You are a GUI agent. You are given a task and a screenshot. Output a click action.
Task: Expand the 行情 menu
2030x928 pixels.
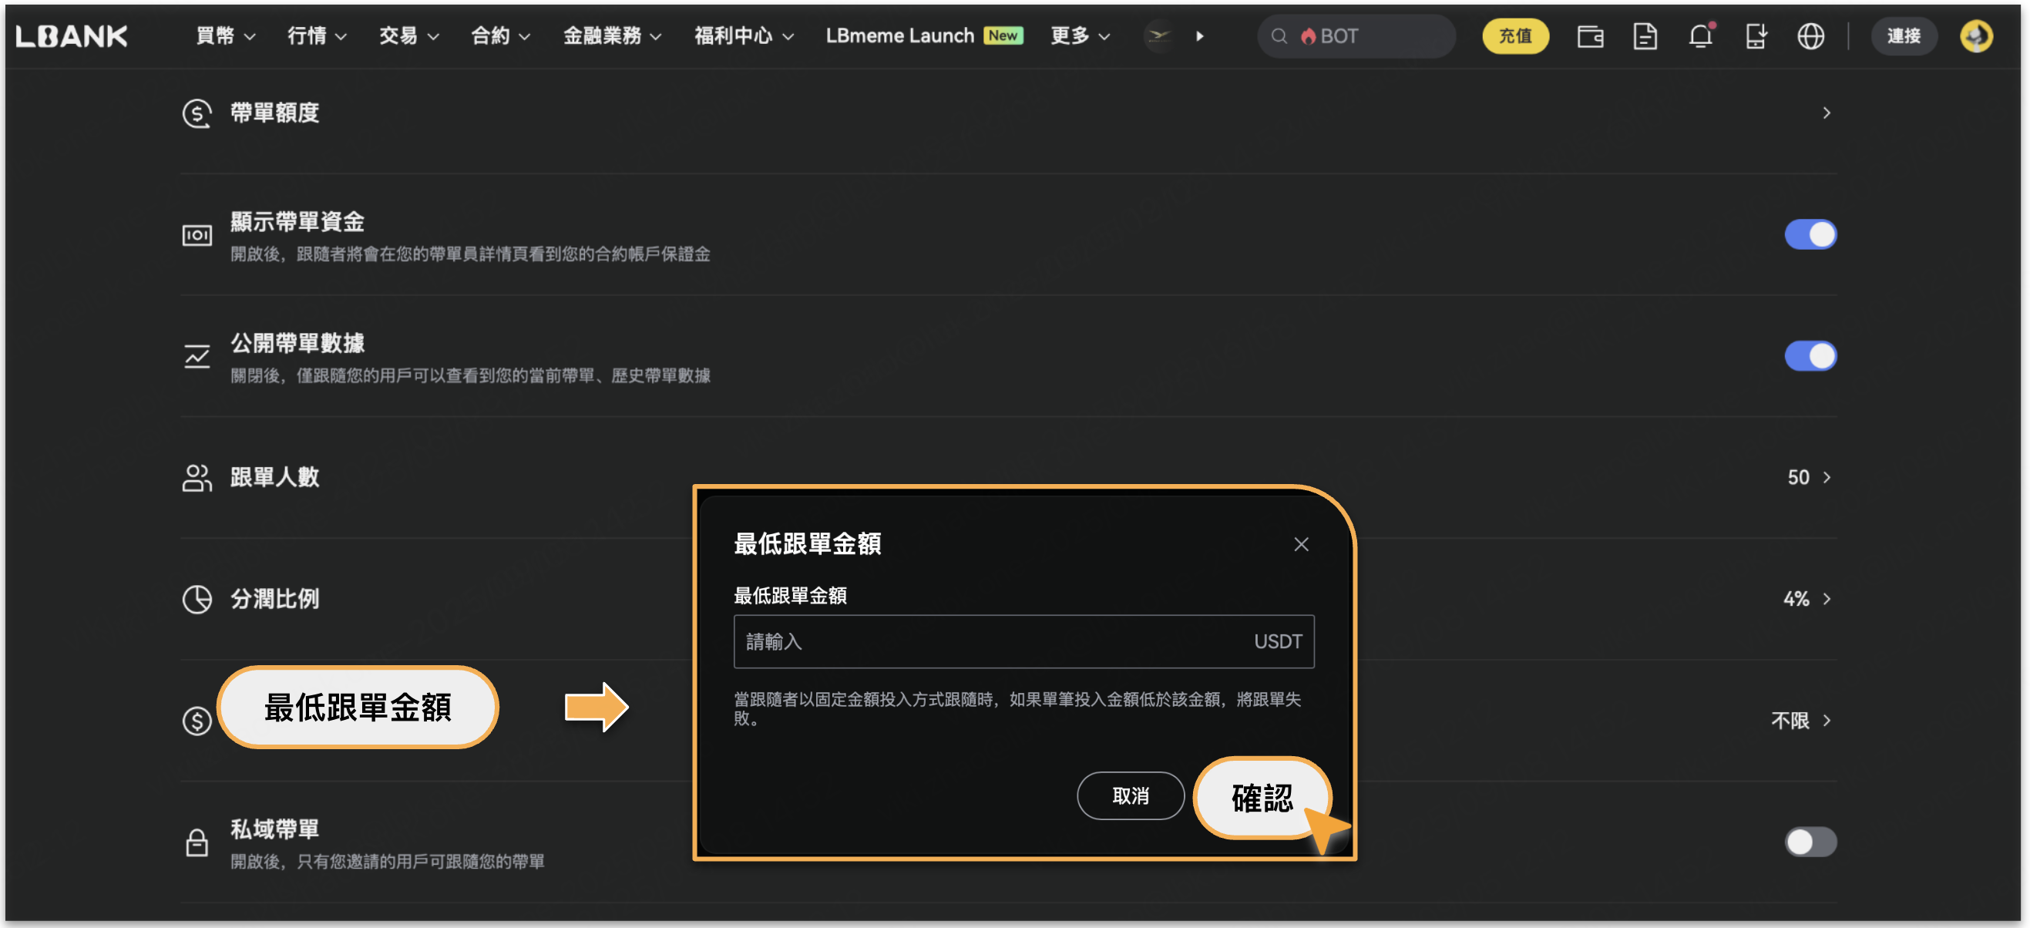tap(317, 36)
